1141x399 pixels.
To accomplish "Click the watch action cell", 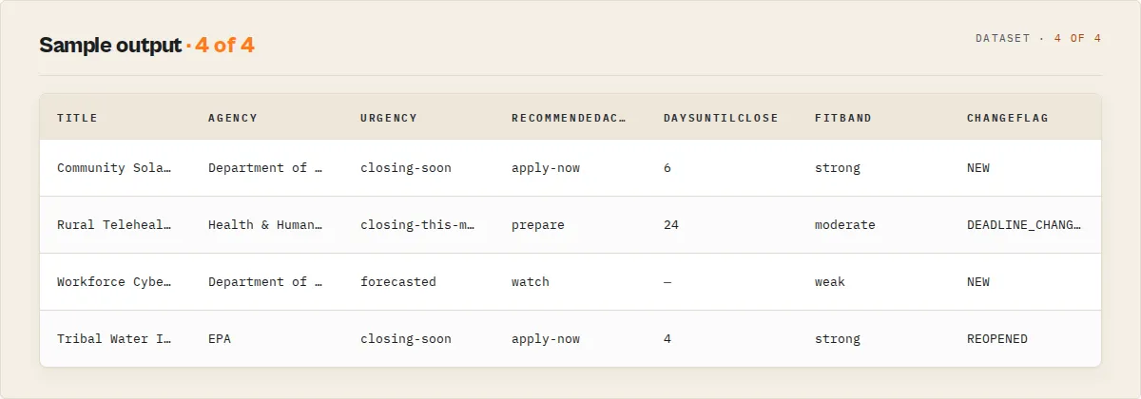I will (x=531, y=282).
